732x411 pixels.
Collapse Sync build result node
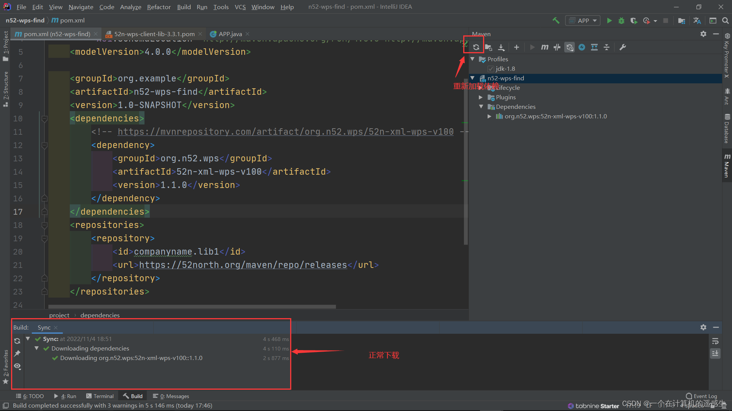point(28,339)
